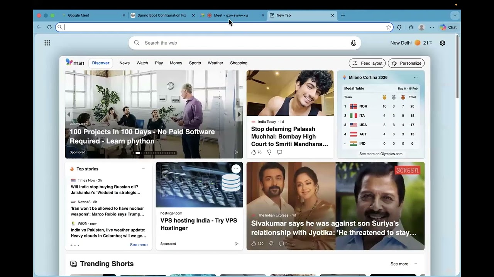Read the Jaishankar Russian oil story

tap(106, 190)
